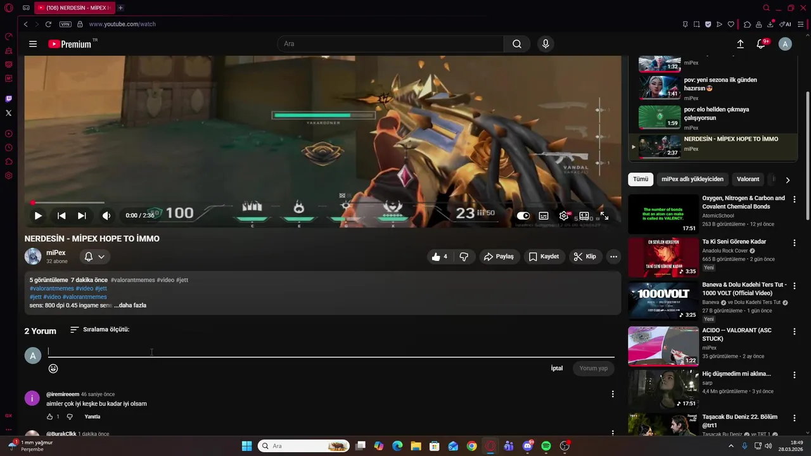Image resolution: width=811 pixels, height=456 pixels.
Task: Click the comment input field
Action: tap(331, 351)
